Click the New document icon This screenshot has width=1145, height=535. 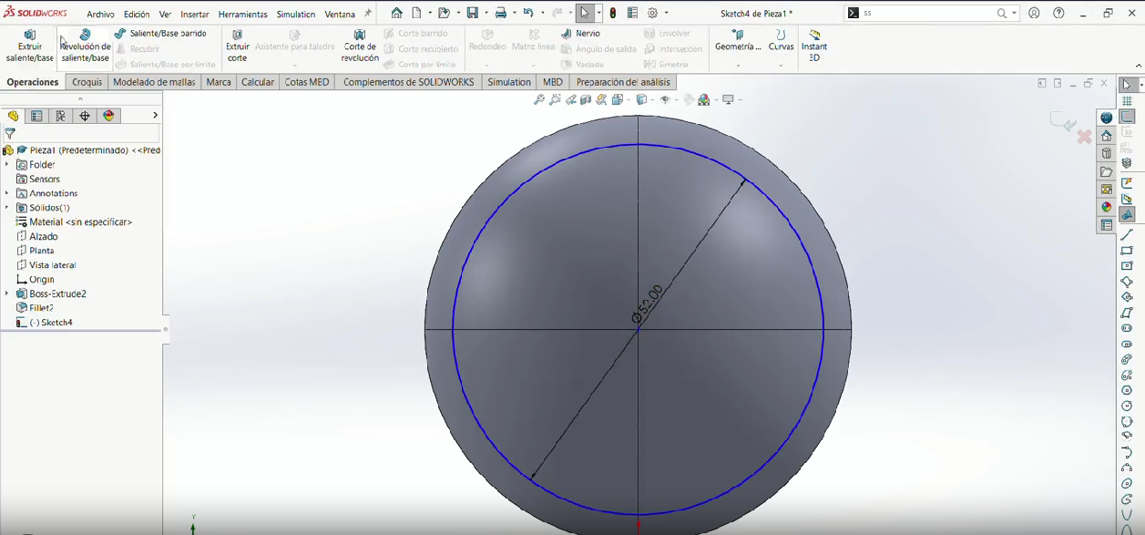[x=416, y=13]
